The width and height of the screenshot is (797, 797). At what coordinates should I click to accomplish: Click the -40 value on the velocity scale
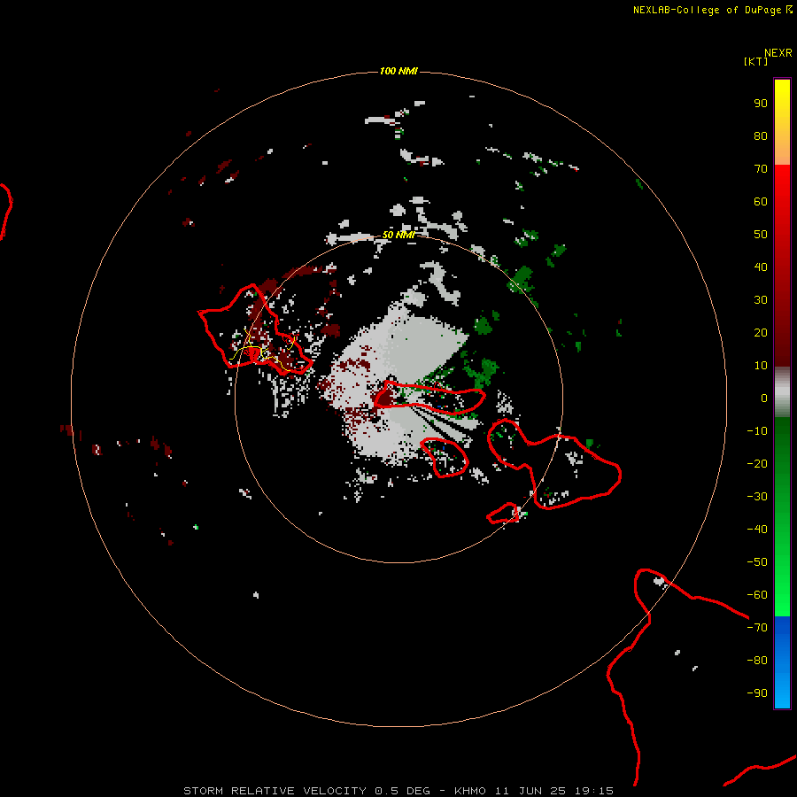click(757, 530)
